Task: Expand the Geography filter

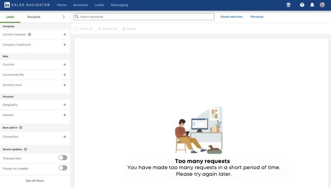Action: pyautogui.click(x=65, y=105)
